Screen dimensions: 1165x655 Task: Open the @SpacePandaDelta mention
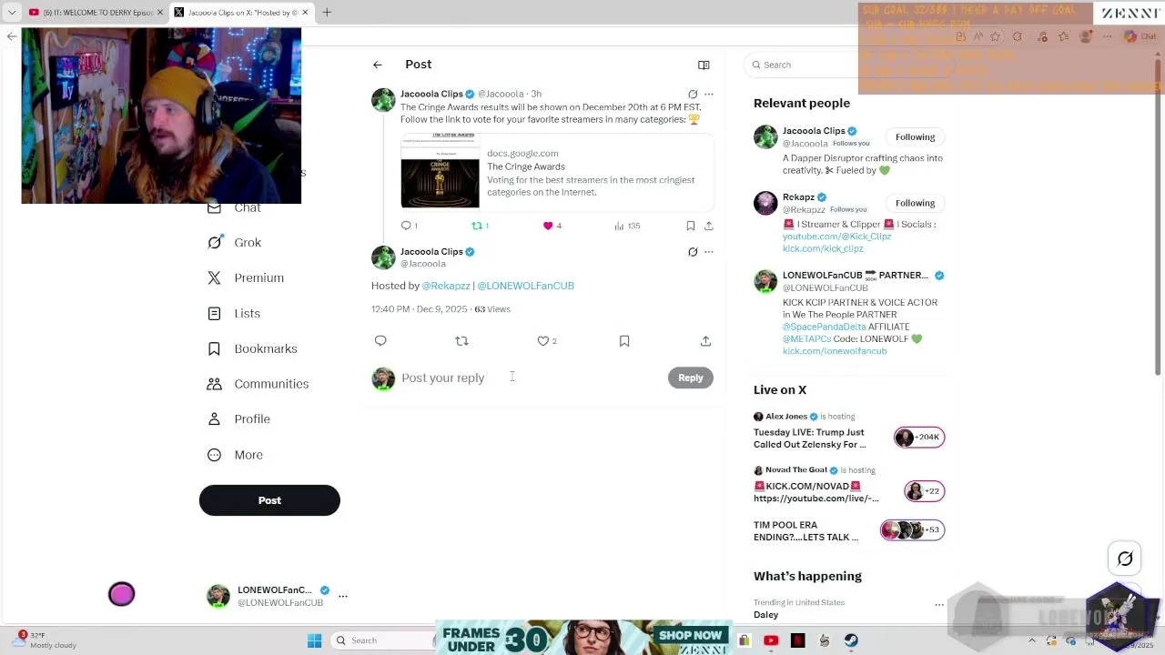(x=825, y=327)
